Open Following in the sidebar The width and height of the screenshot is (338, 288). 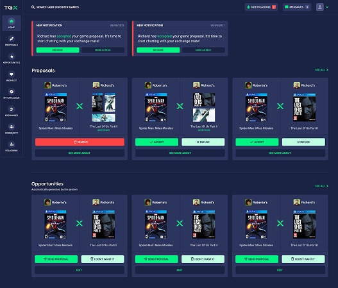tap(12, 146)
